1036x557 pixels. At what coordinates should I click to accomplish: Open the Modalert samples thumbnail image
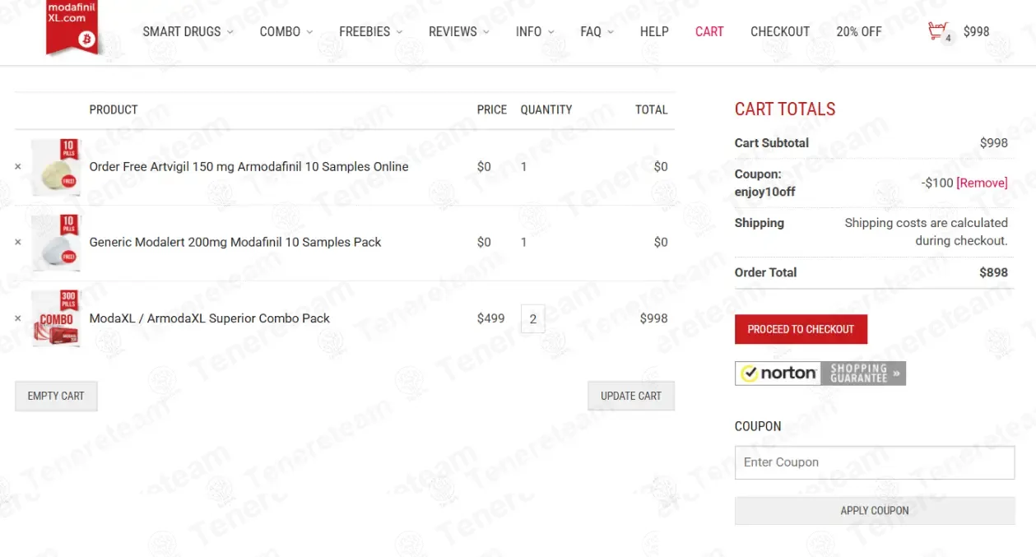click(x=56, y=243)
